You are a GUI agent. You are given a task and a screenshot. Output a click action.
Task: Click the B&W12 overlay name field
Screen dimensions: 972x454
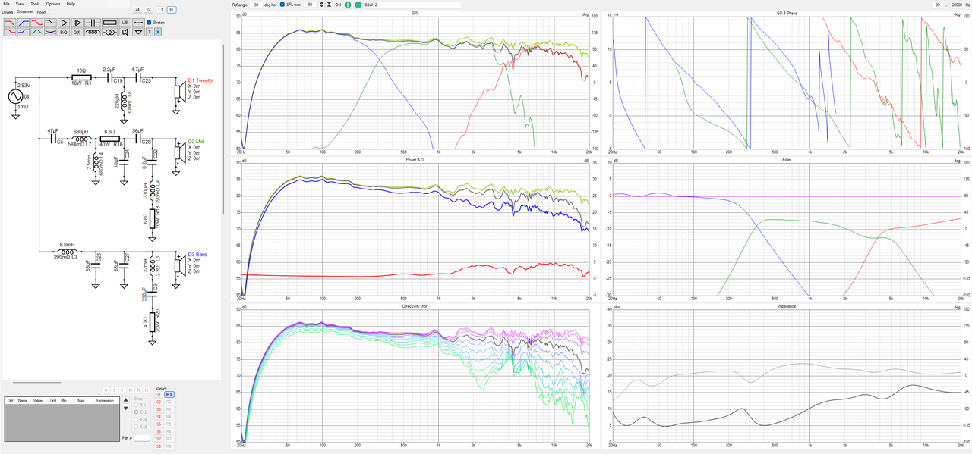(x=412, y=5)
